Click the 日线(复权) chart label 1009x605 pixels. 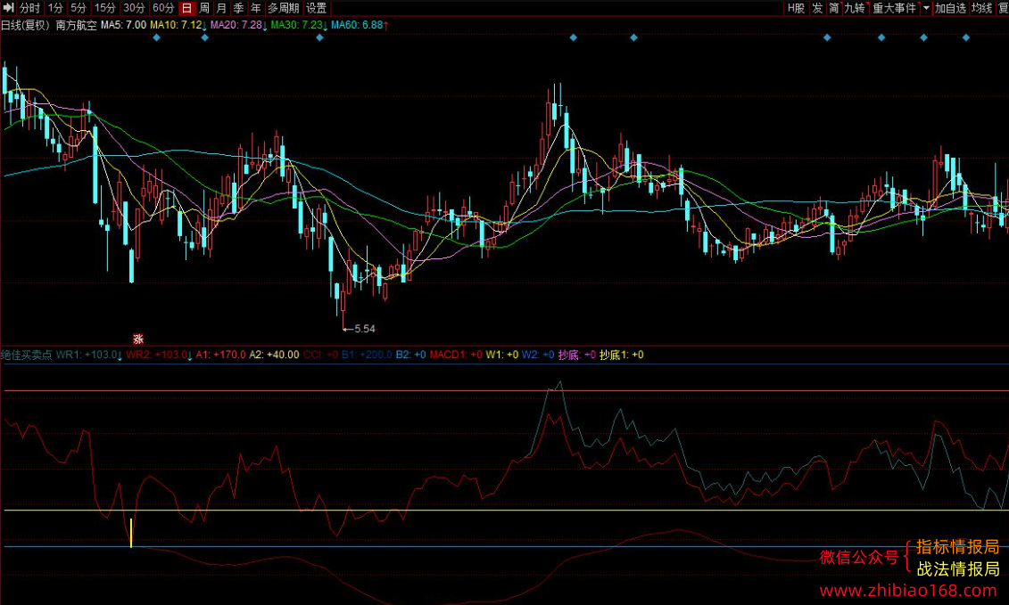pos(26,25)
